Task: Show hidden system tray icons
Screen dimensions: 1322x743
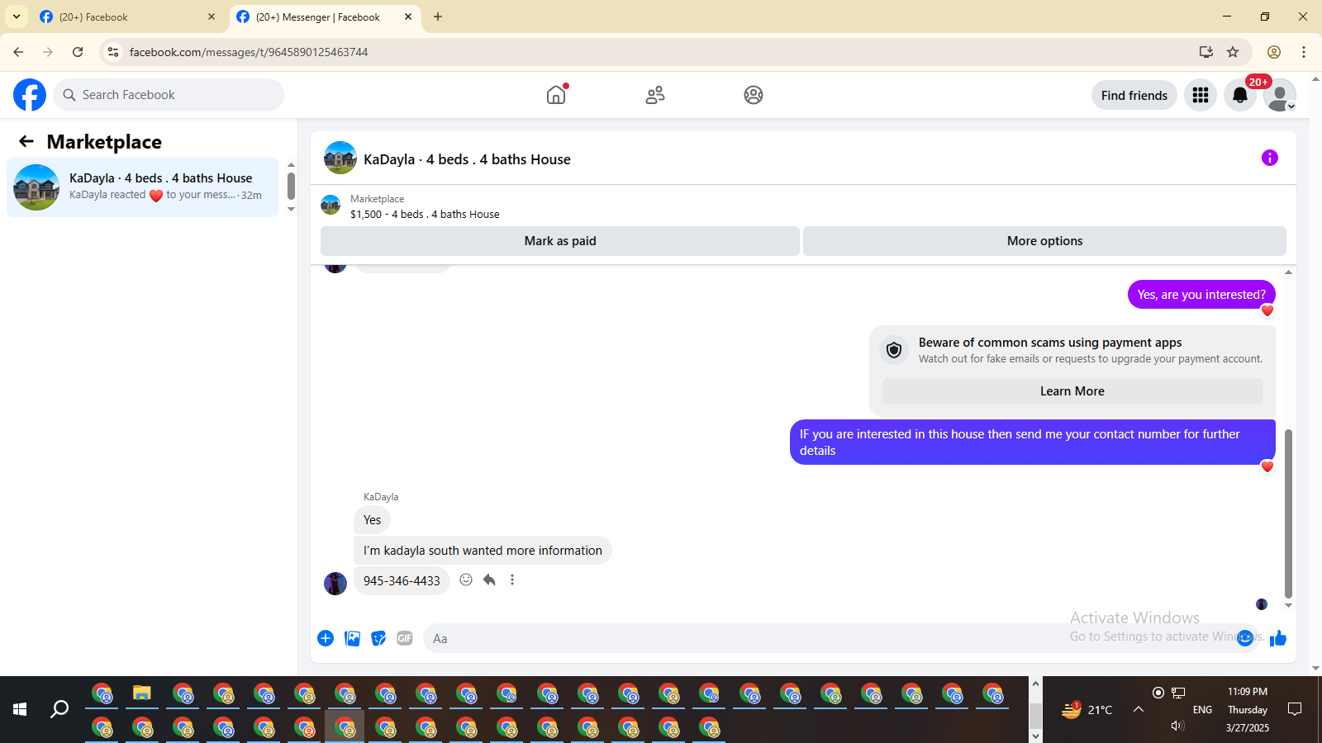Action: click(1138, 709)
